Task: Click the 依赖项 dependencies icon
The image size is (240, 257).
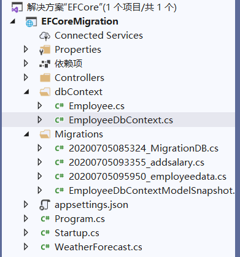Action: 45,64
